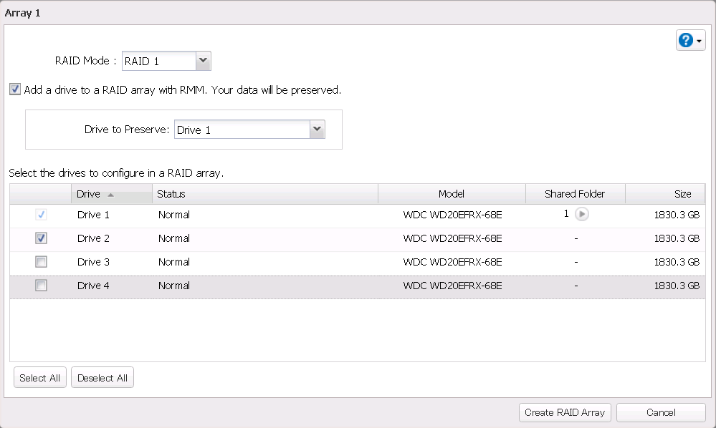Enable the Drive 4 checkbox
The height and width of the screenshot is (428, 716).
coord(41,286)
